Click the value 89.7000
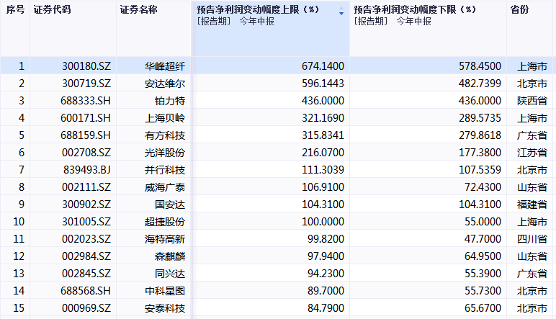 click(326, 291)
